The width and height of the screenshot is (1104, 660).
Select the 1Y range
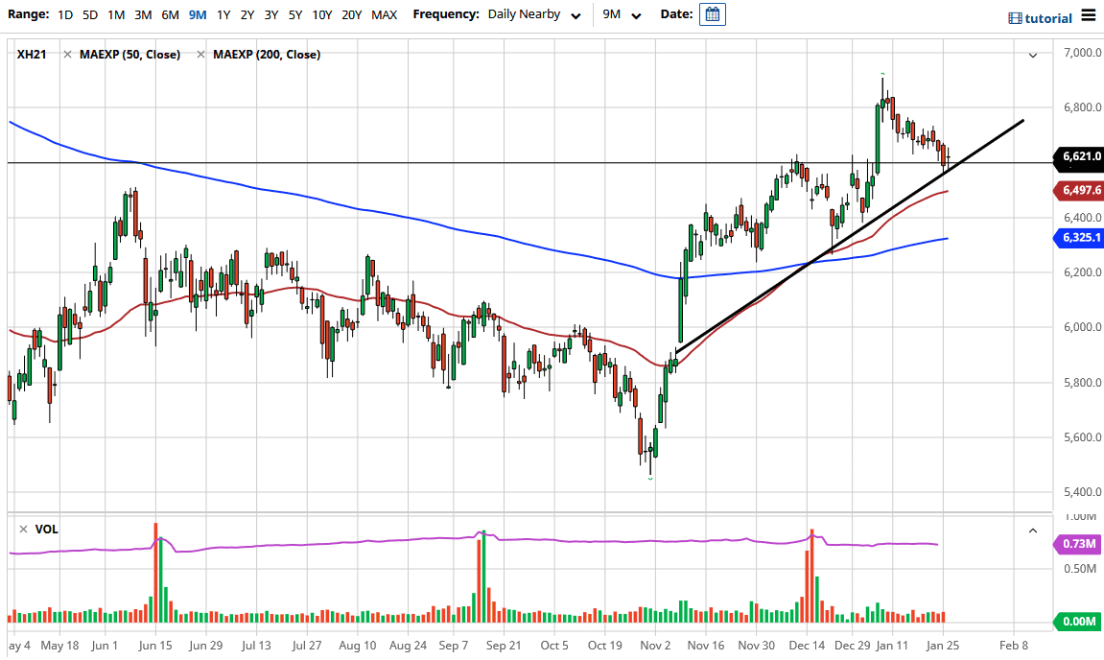coord(223,14)
